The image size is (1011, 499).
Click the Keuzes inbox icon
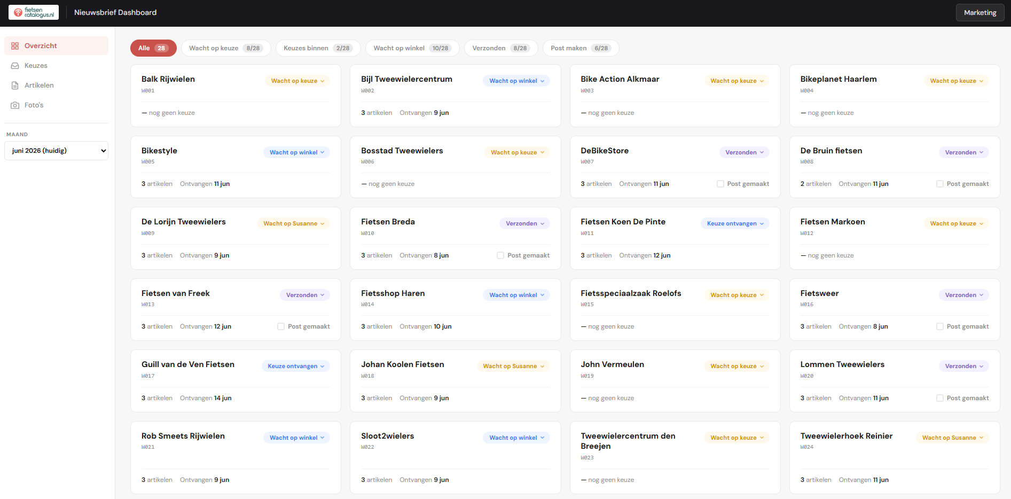pyautogui.click(x=15, y=66)
